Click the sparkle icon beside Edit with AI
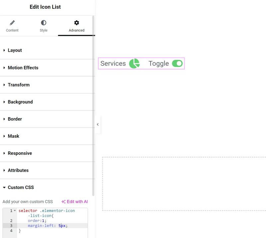The height and width of the screenshot is (238, 266). coord(63,202)
